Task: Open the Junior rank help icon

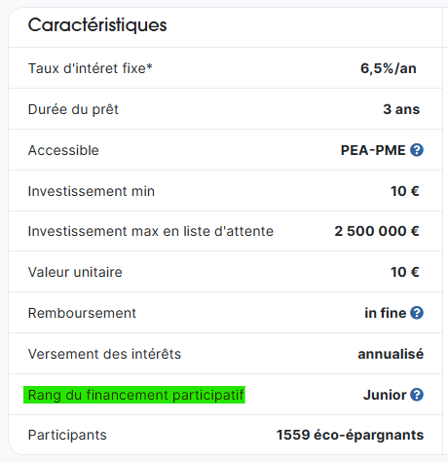Action: tap(417, 395)
